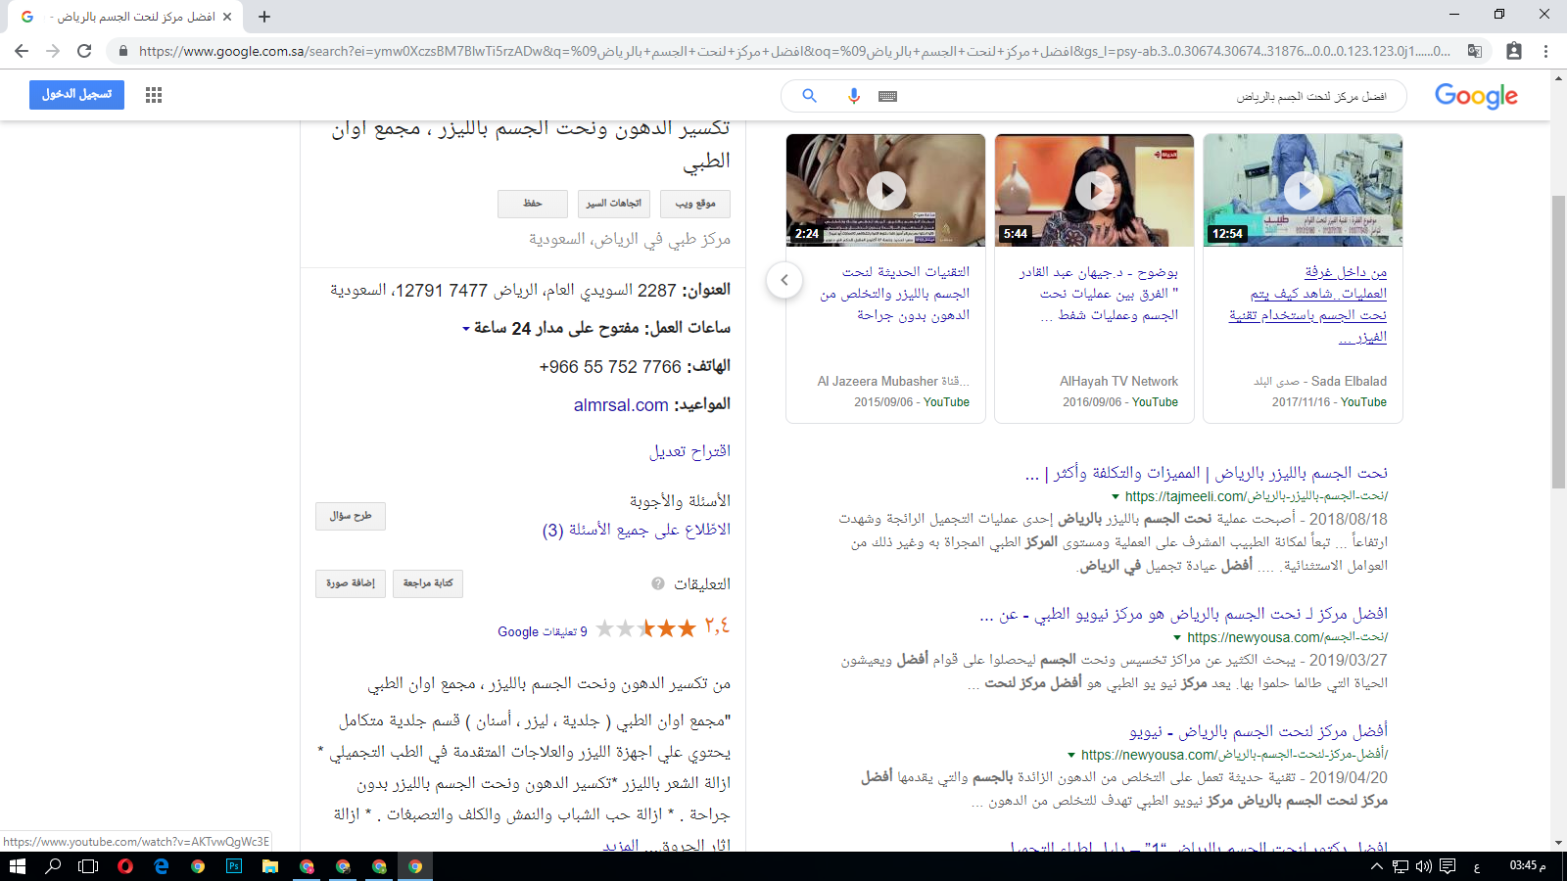Open the notification center icon
The width and height of the screenshot is (1567, 881).
click(x=1448, y=866)
